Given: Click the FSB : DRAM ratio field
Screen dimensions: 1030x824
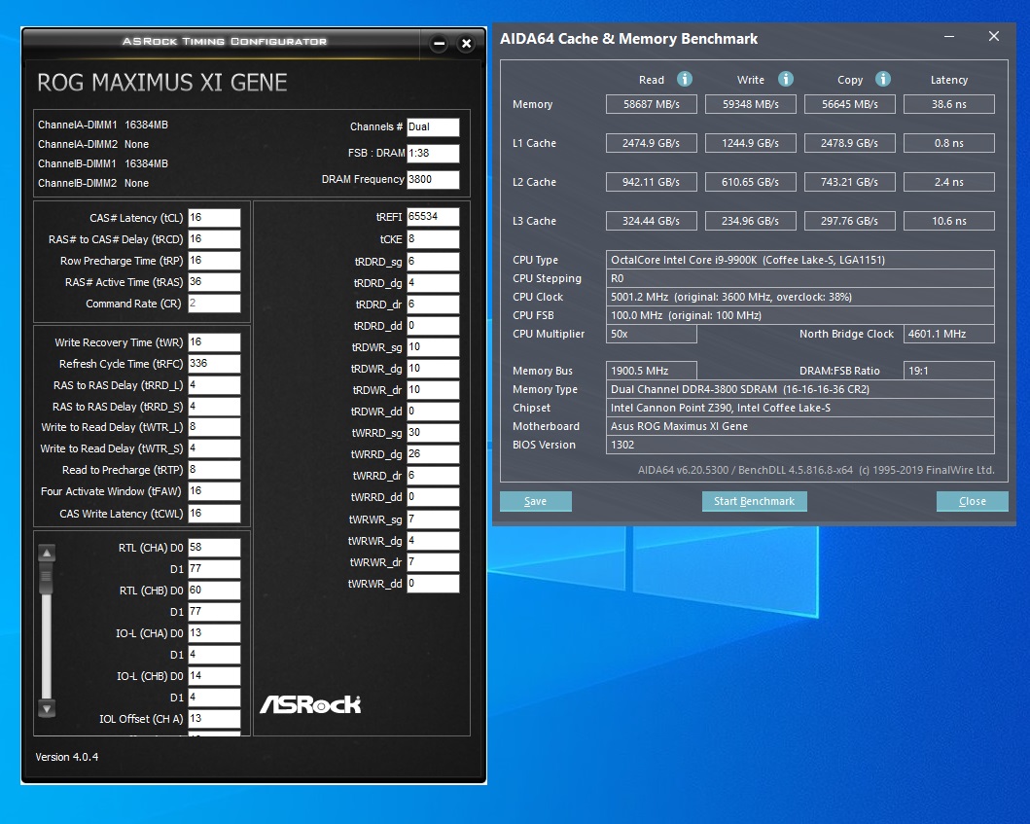Looking at the screenshot, I should [433, 153].
